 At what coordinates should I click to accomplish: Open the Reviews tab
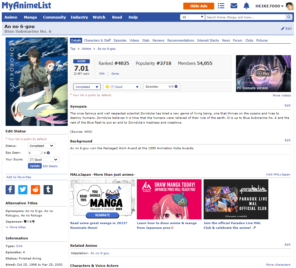click(x=158, y=40)
